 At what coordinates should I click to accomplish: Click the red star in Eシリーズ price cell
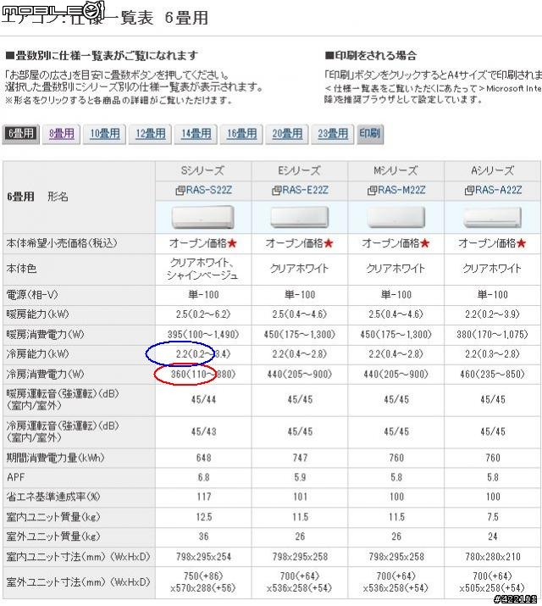pos(328,243)
